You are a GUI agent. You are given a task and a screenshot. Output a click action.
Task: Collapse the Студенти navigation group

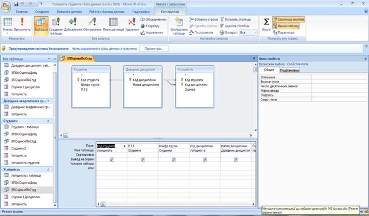[48, 121]
